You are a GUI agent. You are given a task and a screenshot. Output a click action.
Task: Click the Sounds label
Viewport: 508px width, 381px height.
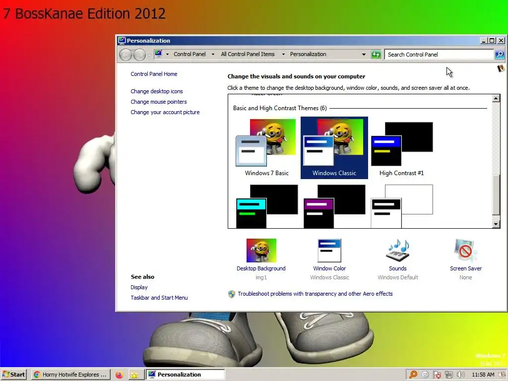[397, 268]
